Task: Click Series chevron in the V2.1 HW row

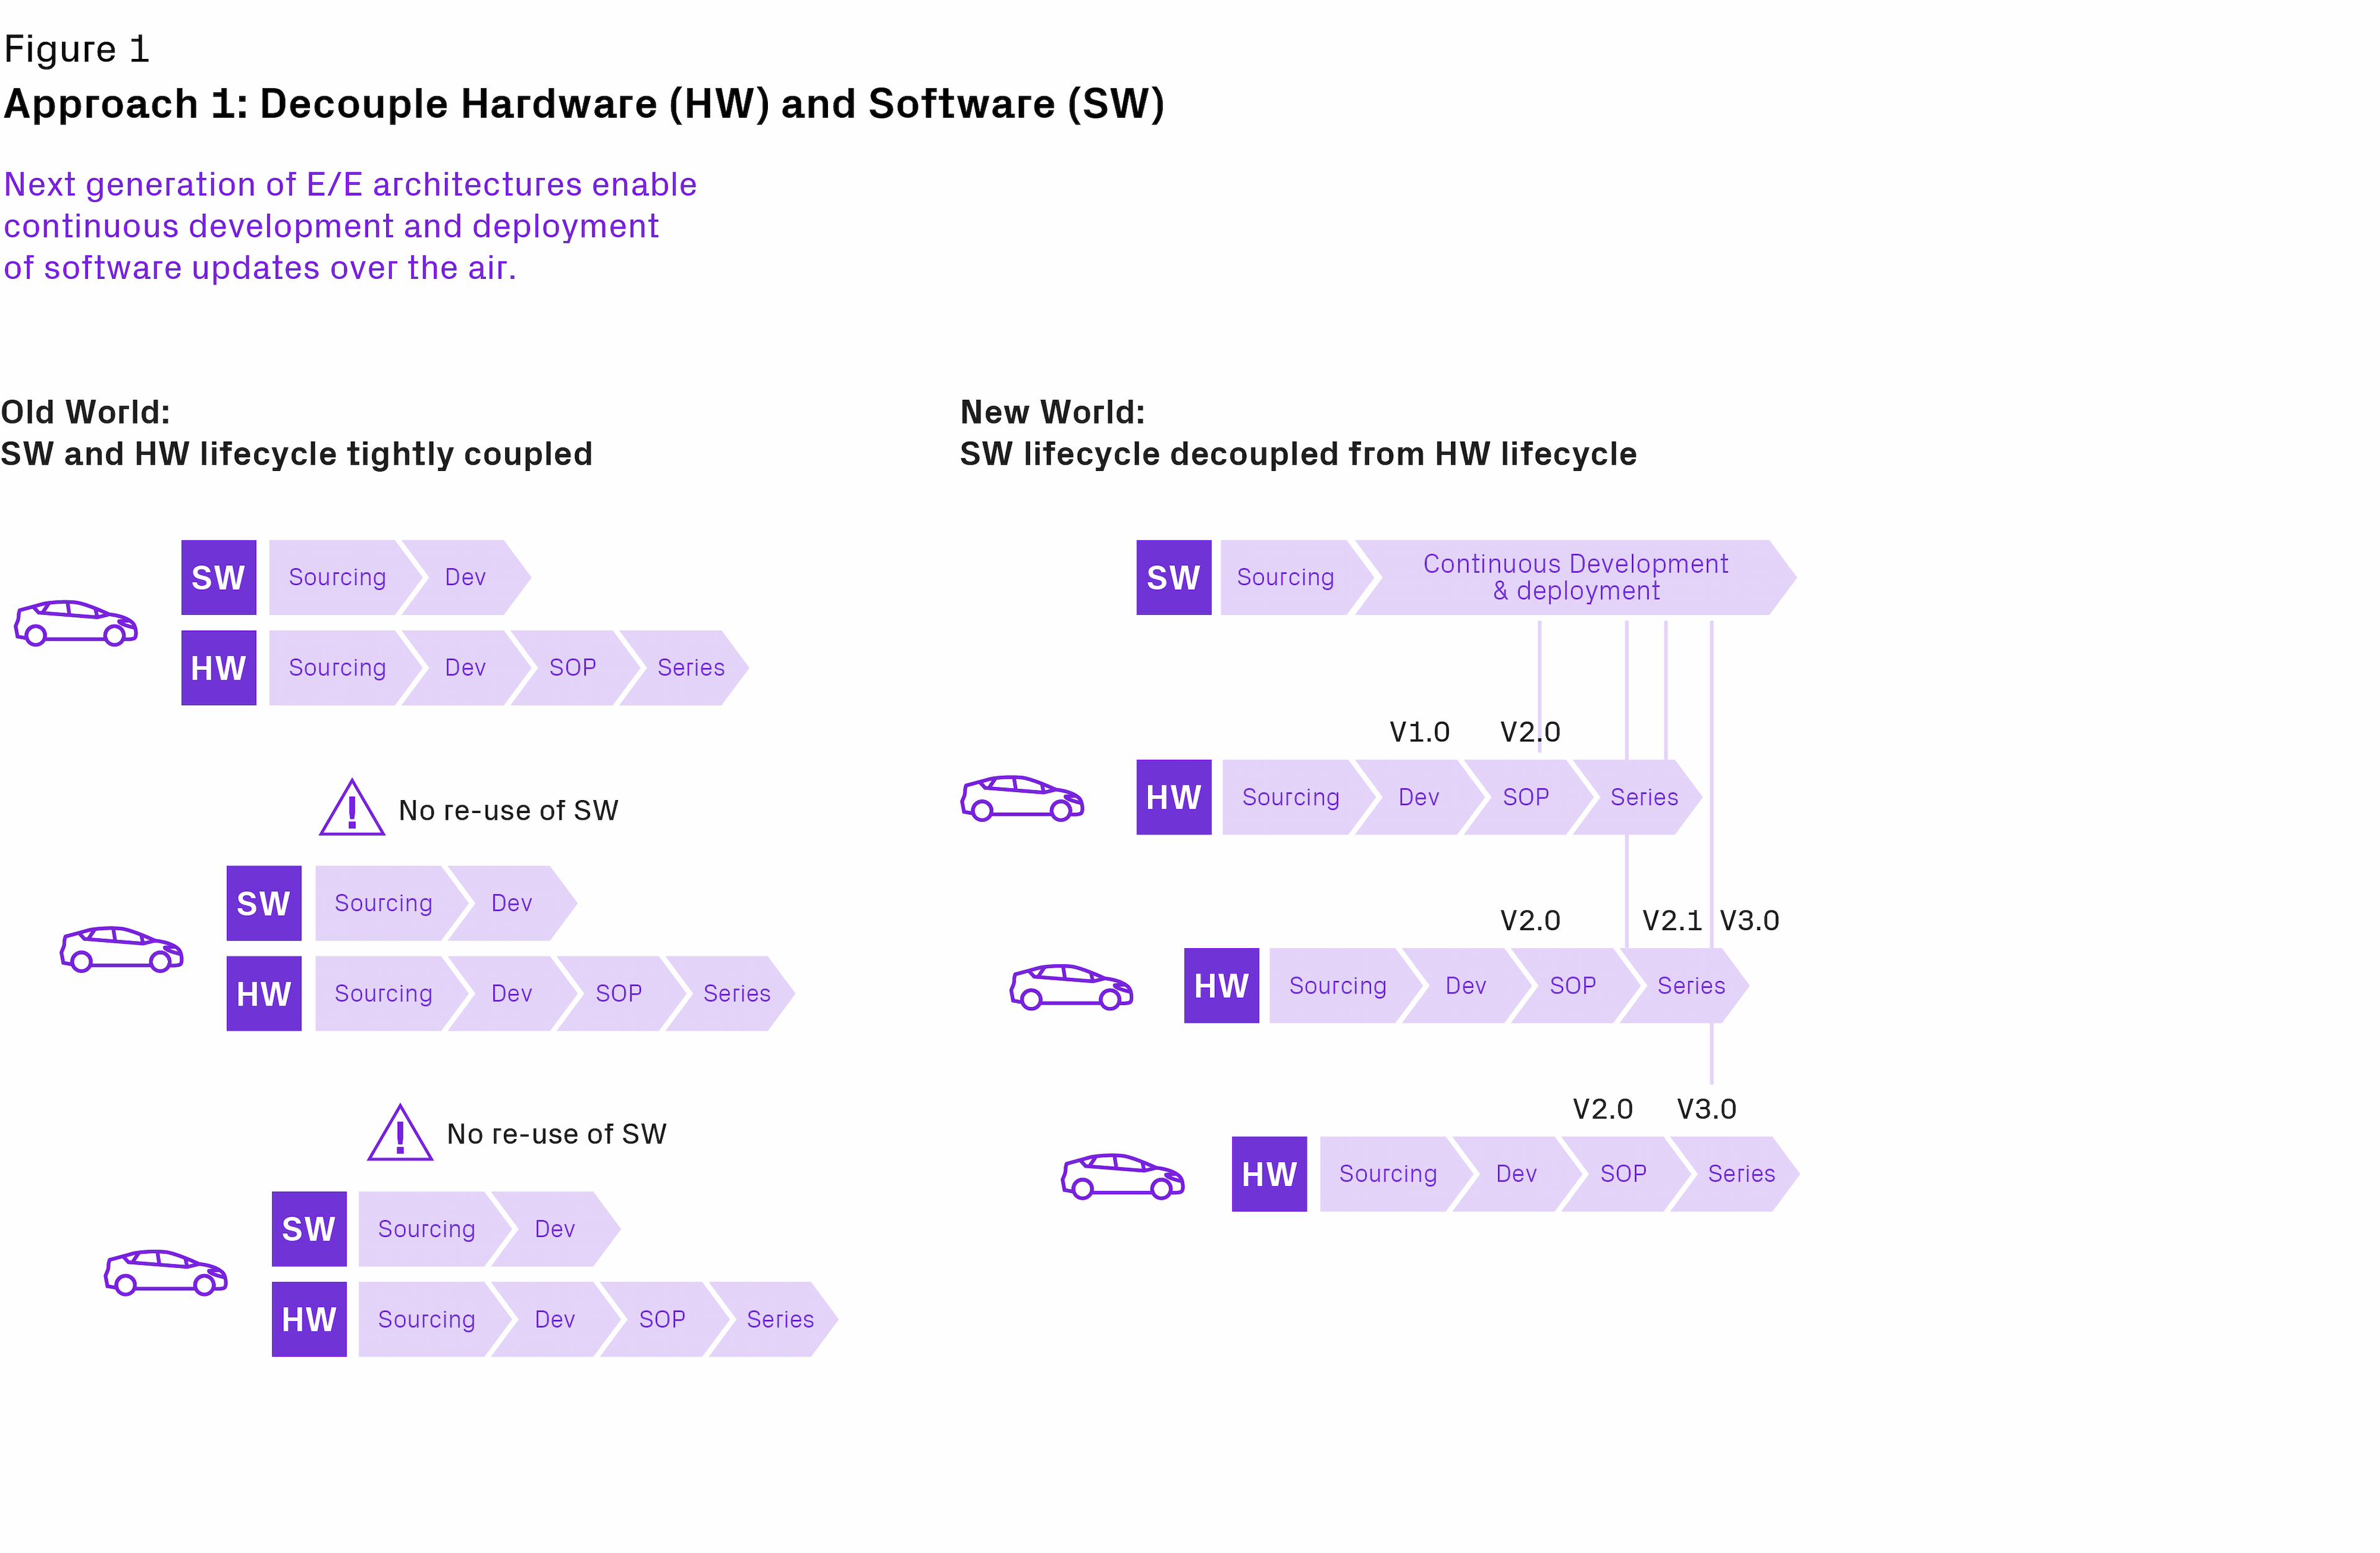Action: click(x=1685, y=986)
